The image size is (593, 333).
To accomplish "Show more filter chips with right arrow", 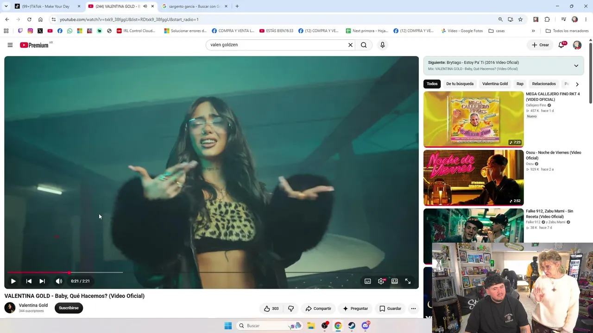I will coord(577,84).
